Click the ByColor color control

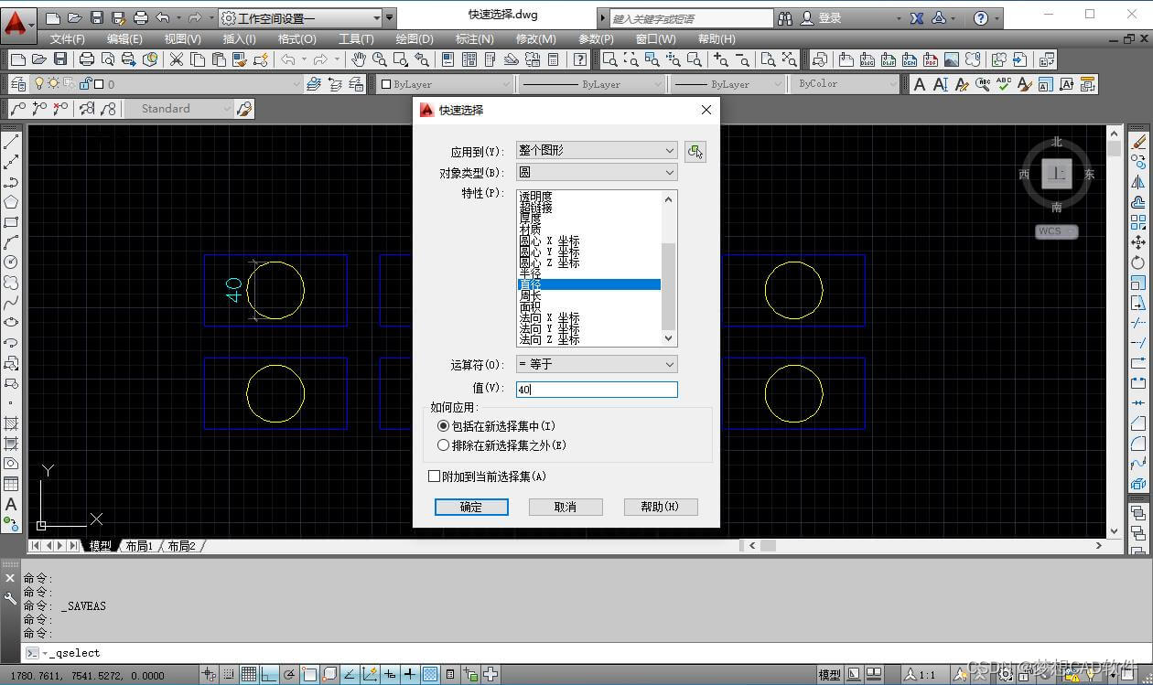pyautogui.click(x=842, y=83)
